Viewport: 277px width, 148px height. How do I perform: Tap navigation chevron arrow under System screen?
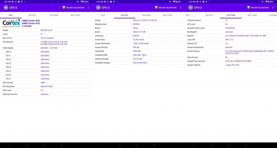pyautogui.click(x=194, y=145)
